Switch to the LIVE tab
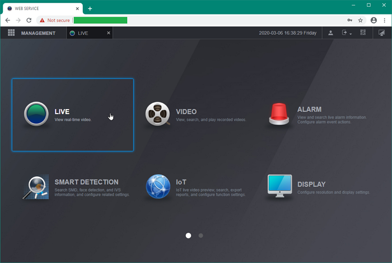This screenshot has height=263, width=392. 84,33
